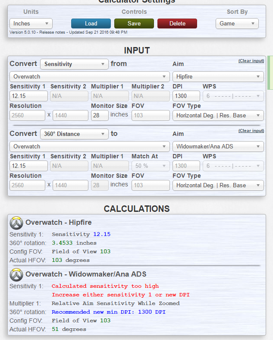
Task: Clear input for the Convert from section
Action: point(251,61)
